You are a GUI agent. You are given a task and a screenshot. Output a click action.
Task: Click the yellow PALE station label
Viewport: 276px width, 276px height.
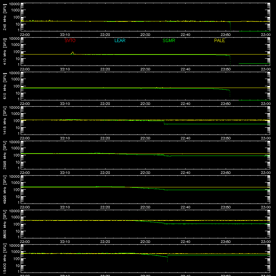[219, 40]
